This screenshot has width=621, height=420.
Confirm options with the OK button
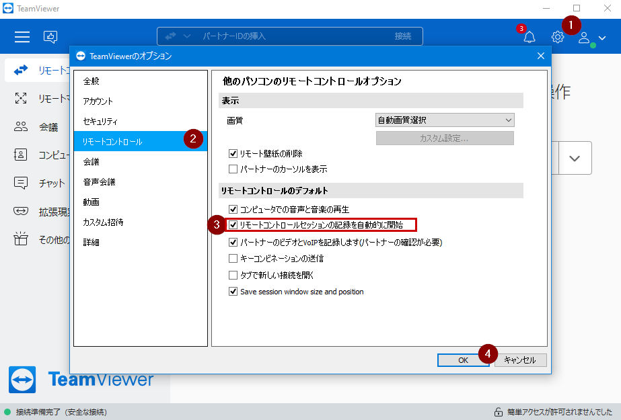(463, 360)
